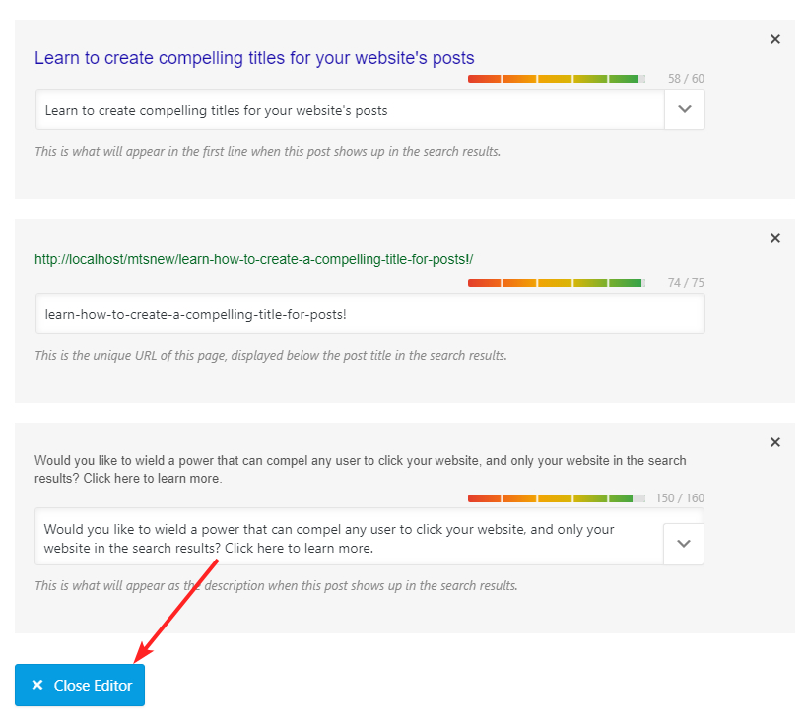Dismiss the title section with its X icon
The image size is (805, 726).
(x=774, y=39)
